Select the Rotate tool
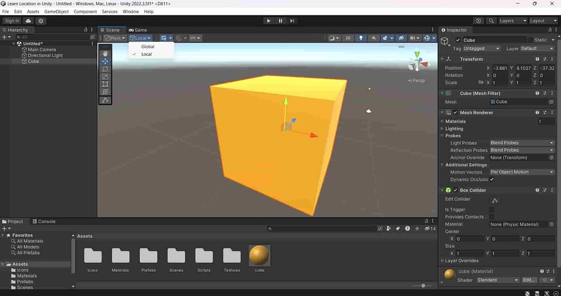 [105, 69]
